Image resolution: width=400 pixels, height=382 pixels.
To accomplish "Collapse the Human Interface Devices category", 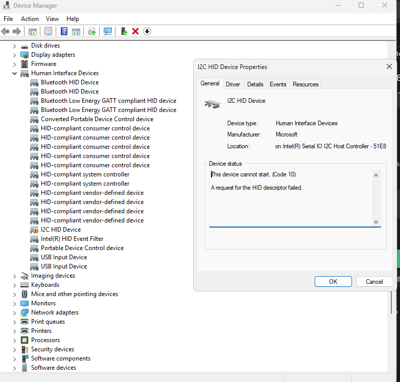I will (x=14, y=74).
